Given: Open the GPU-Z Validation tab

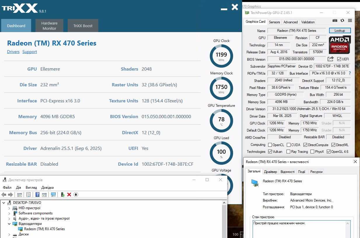Looking at the screenshot, I should pyautogui.click(x=308, y=22).
